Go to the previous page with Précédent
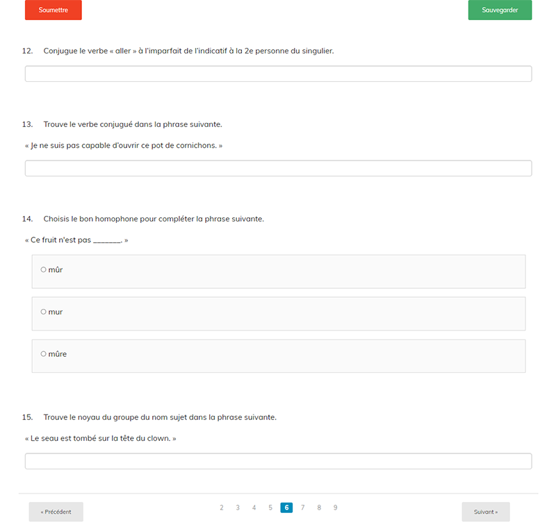This screenshot has width=556, height=529. 56,512
